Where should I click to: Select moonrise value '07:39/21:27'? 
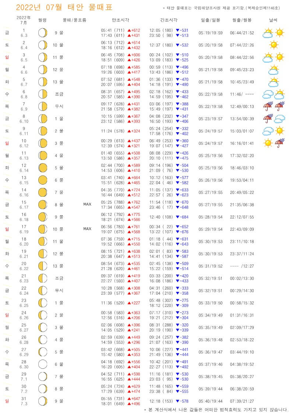[x=242, y=401]
